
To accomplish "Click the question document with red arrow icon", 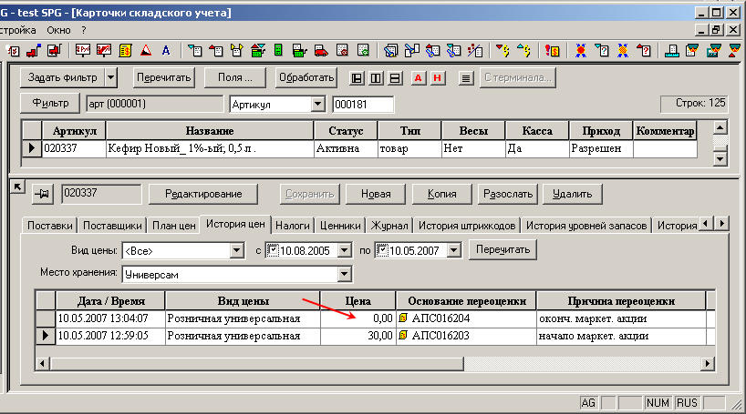I will coord(644,50).
